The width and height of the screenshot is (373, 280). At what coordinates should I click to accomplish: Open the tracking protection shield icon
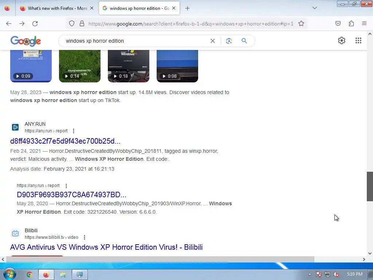click(72, 24)
